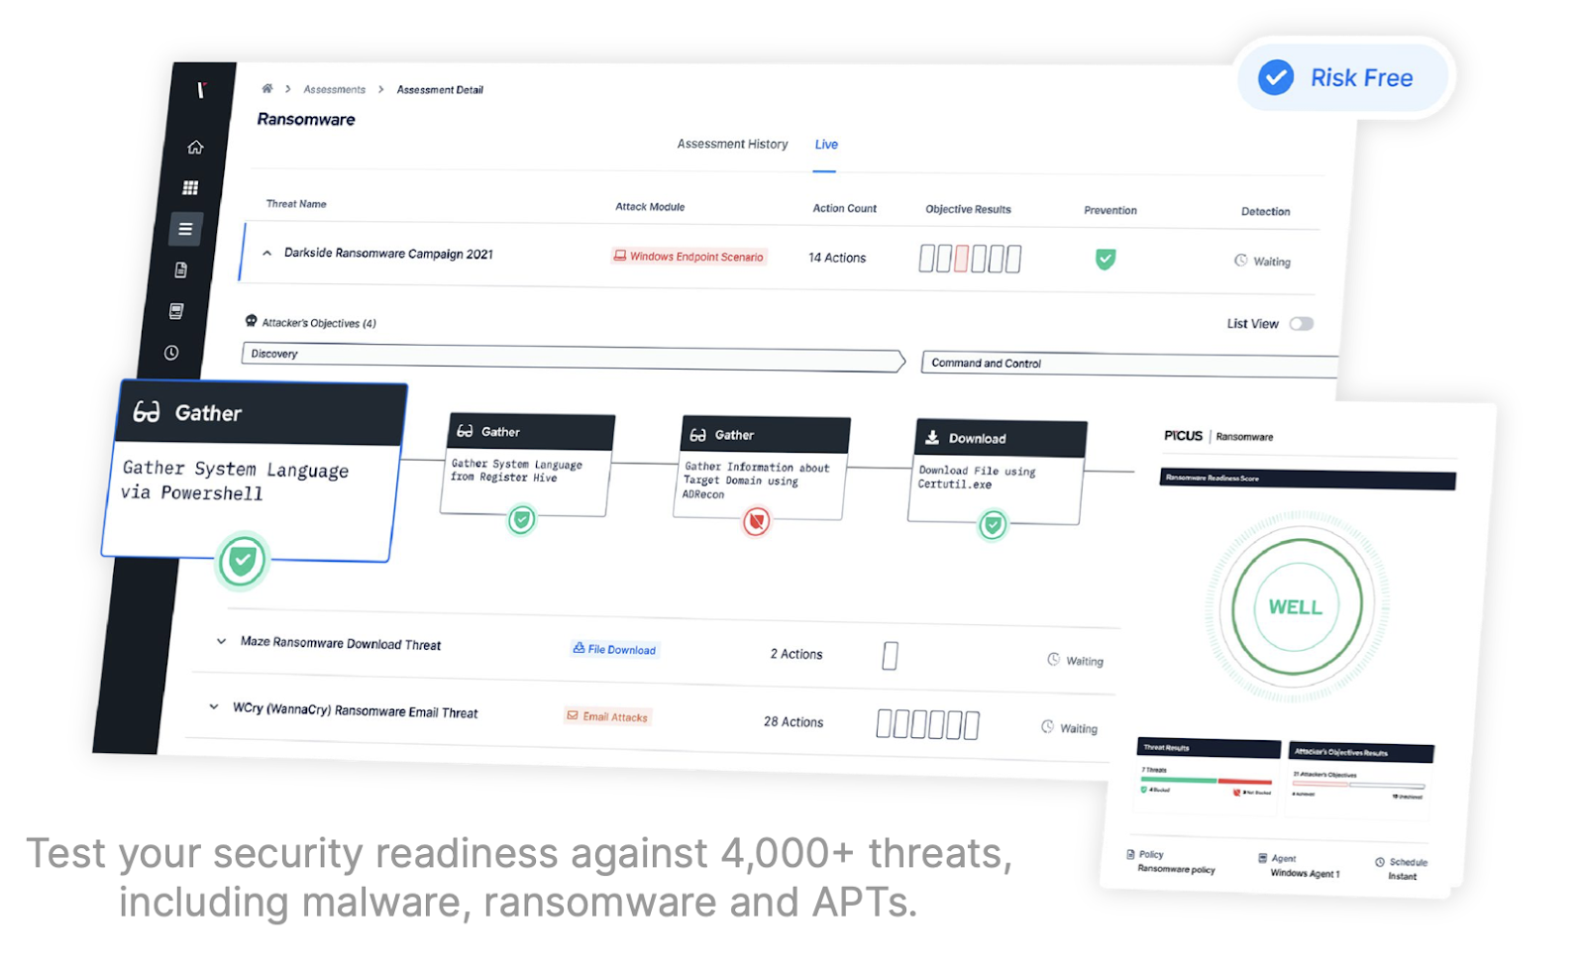
Task: Collapse the Darkside Ransomware Campaign 2021 row
Action: tap(267, 254)
